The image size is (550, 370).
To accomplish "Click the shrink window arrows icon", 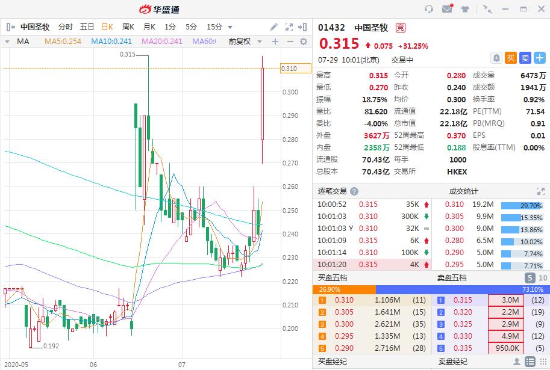I will click(x=487, y=9).
